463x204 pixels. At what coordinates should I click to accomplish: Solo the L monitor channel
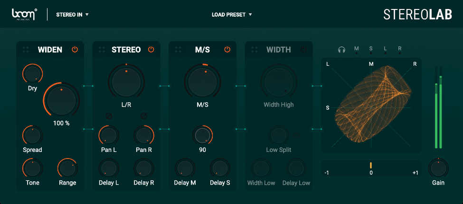click(x=385, y=49)
